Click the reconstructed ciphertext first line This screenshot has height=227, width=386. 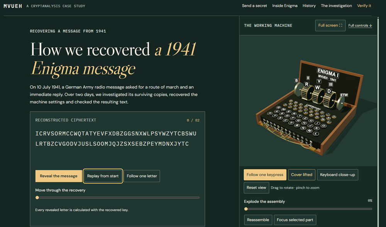point(116,134)
